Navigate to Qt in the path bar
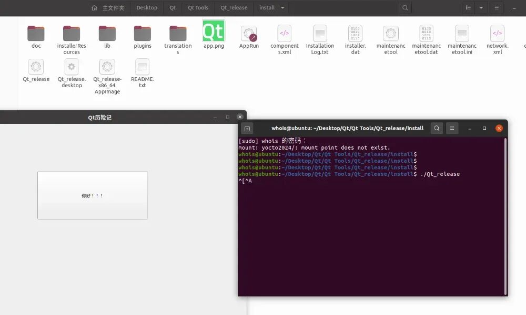The width and height of the screenshot is (526, 315). point(173,8)
